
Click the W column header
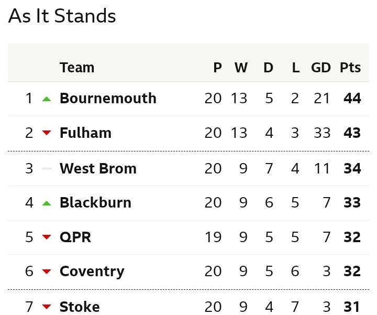[x=241, y=68]
